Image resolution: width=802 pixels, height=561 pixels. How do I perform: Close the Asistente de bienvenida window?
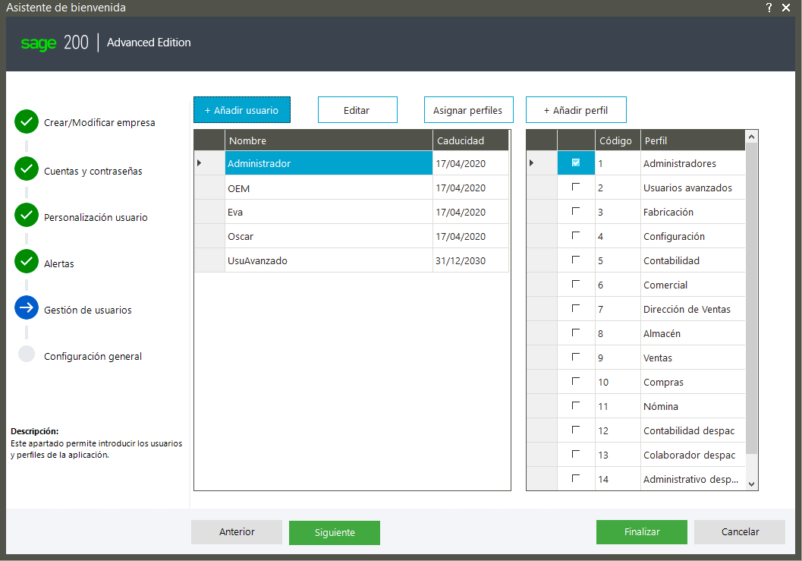pyautogui.click(x=786, y=8)
